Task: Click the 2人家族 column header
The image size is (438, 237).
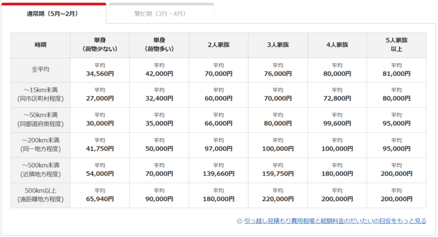Action: click(219, 45)
